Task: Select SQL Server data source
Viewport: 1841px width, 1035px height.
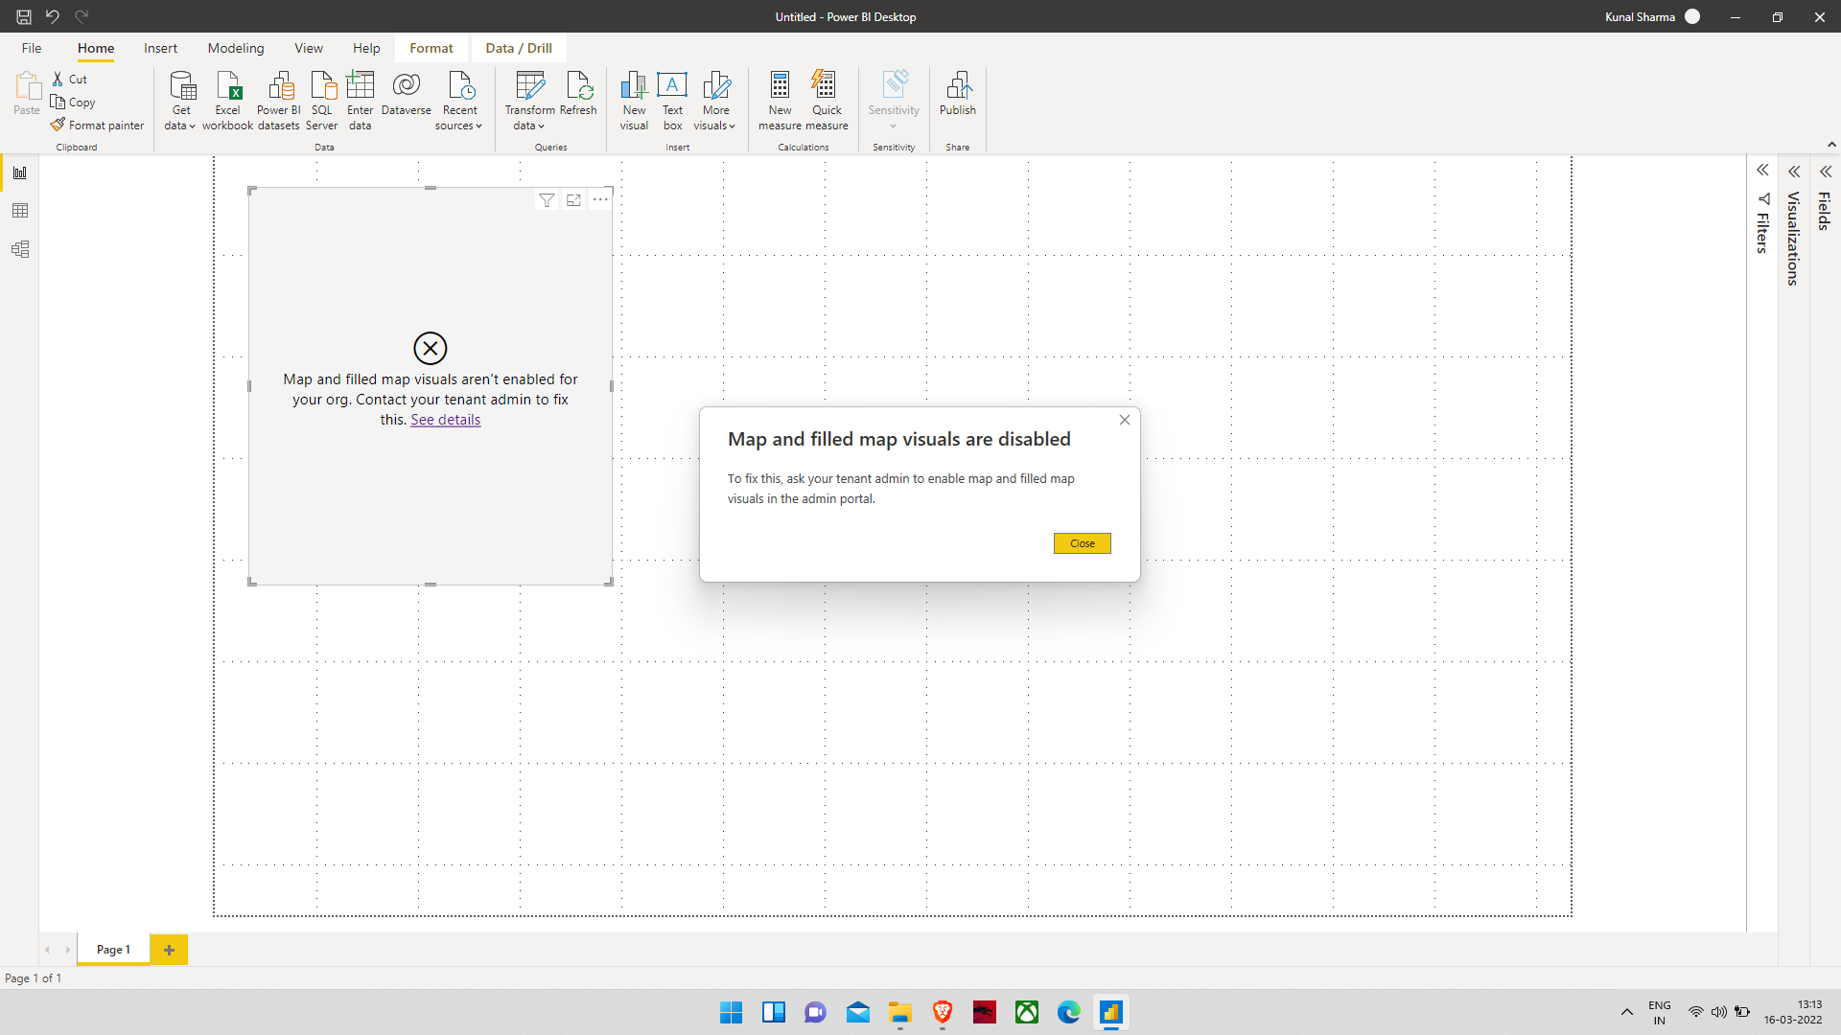Action: (x=322, y=100)
